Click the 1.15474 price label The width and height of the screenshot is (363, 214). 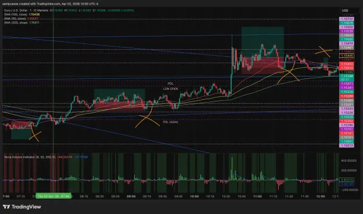tap(347, 43)
